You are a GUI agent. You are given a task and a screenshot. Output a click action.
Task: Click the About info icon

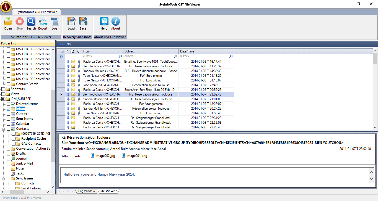(116, 23)
